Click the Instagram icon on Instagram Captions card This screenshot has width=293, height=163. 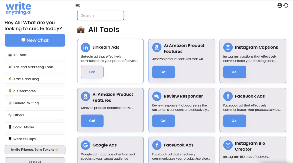click(228, 47)
